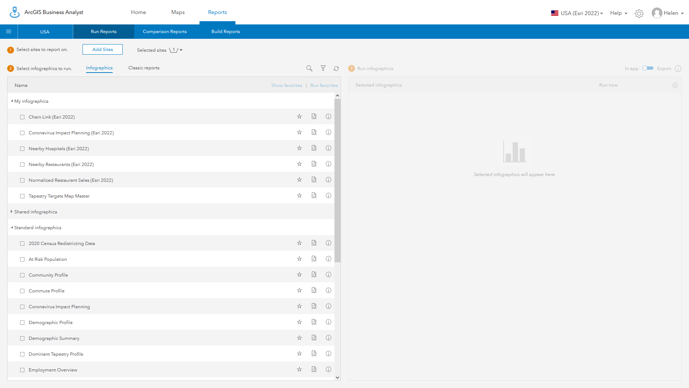Switch to the Classic reports tab

tap(144, 68)
